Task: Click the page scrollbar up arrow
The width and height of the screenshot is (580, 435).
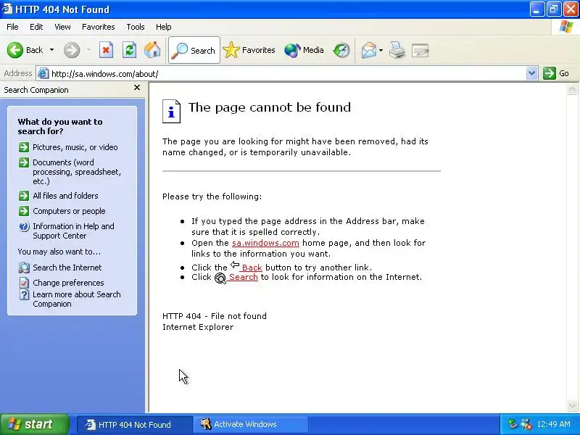Action: click(572, 89)
